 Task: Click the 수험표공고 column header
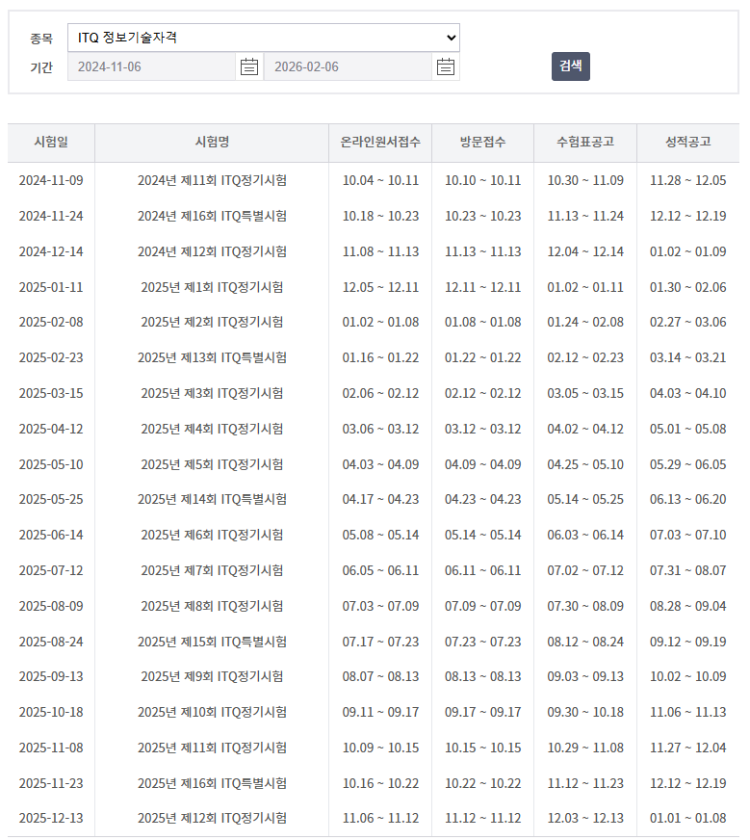point(585,142)
